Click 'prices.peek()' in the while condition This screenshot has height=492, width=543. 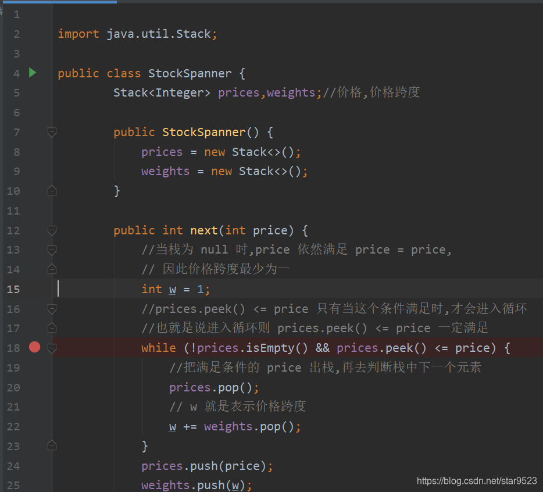381,348
